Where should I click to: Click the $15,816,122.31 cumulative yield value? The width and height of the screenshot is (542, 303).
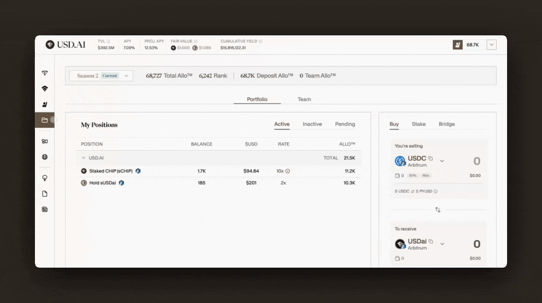(x=233, y=48)
